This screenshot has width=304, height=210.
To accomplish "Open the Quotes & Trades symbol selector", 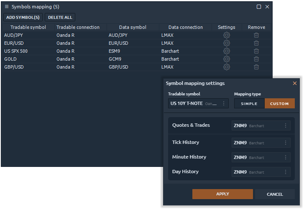I will [261, 125].
